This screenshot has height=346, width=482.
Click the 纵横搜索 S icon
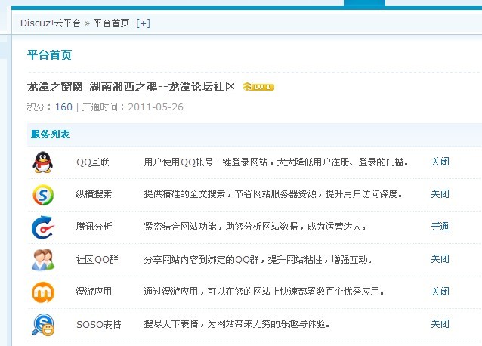(x=43, y=194)
